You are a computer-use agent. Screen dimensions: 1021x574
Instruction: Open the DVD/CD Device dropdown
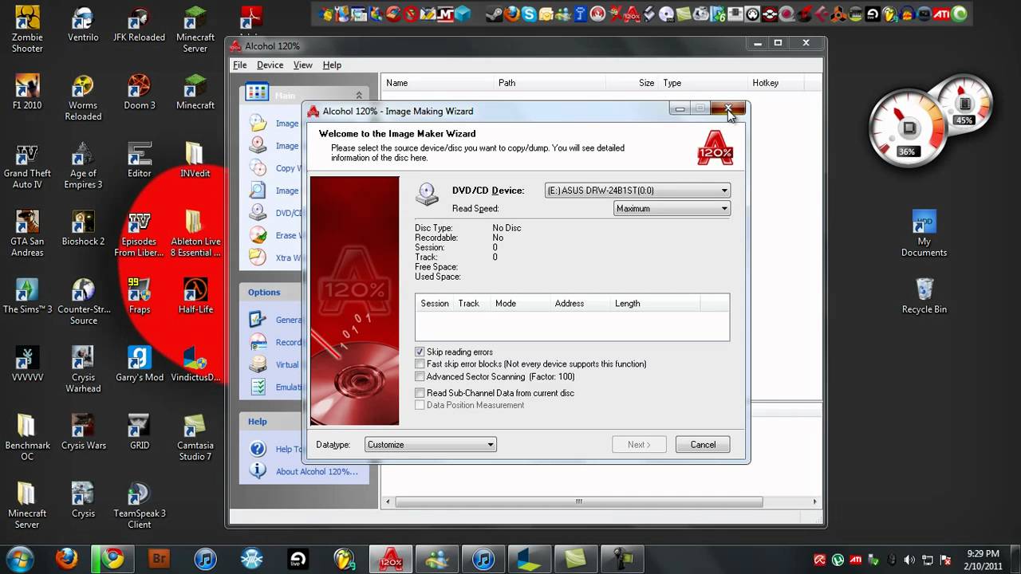tap(723, 190)
